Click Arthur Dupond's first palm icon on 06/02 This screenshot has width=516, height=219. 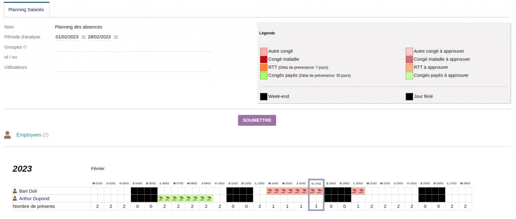click(x=161, y=198)
